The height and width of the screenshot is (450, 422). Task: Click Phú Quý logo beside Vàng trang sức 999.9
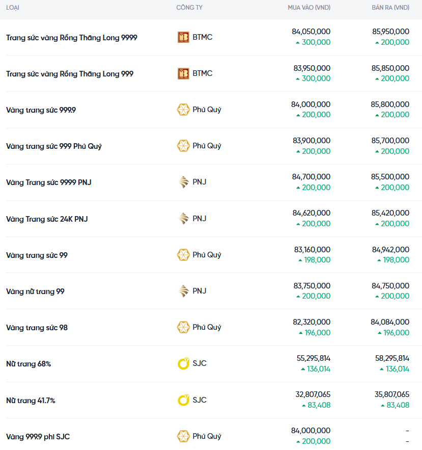click(x=183, y=110)
